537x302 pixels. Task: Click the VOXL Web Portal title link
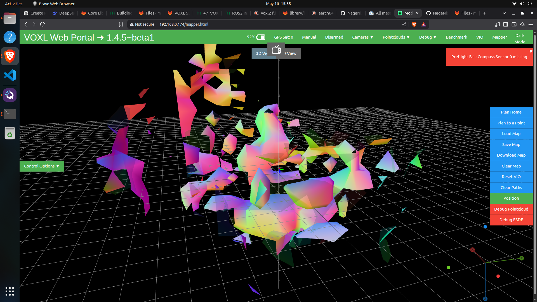point(89,37)
